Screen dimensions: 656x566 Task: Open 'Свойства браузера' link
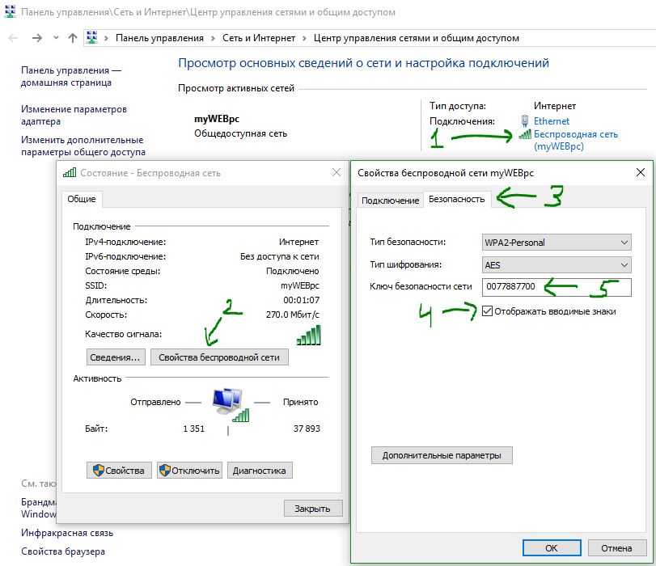point(63,551)
